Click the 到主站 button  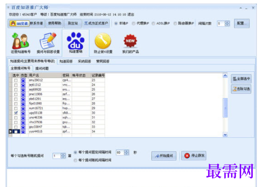(73, 23)
